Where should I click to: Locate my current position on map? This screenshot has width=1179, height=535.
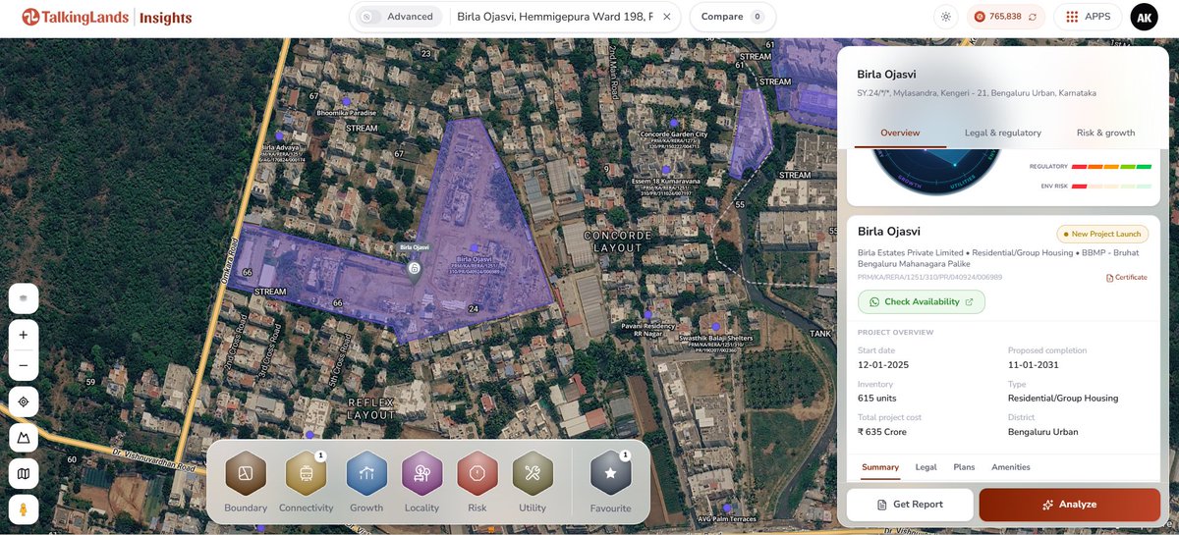tap(24, 401)
